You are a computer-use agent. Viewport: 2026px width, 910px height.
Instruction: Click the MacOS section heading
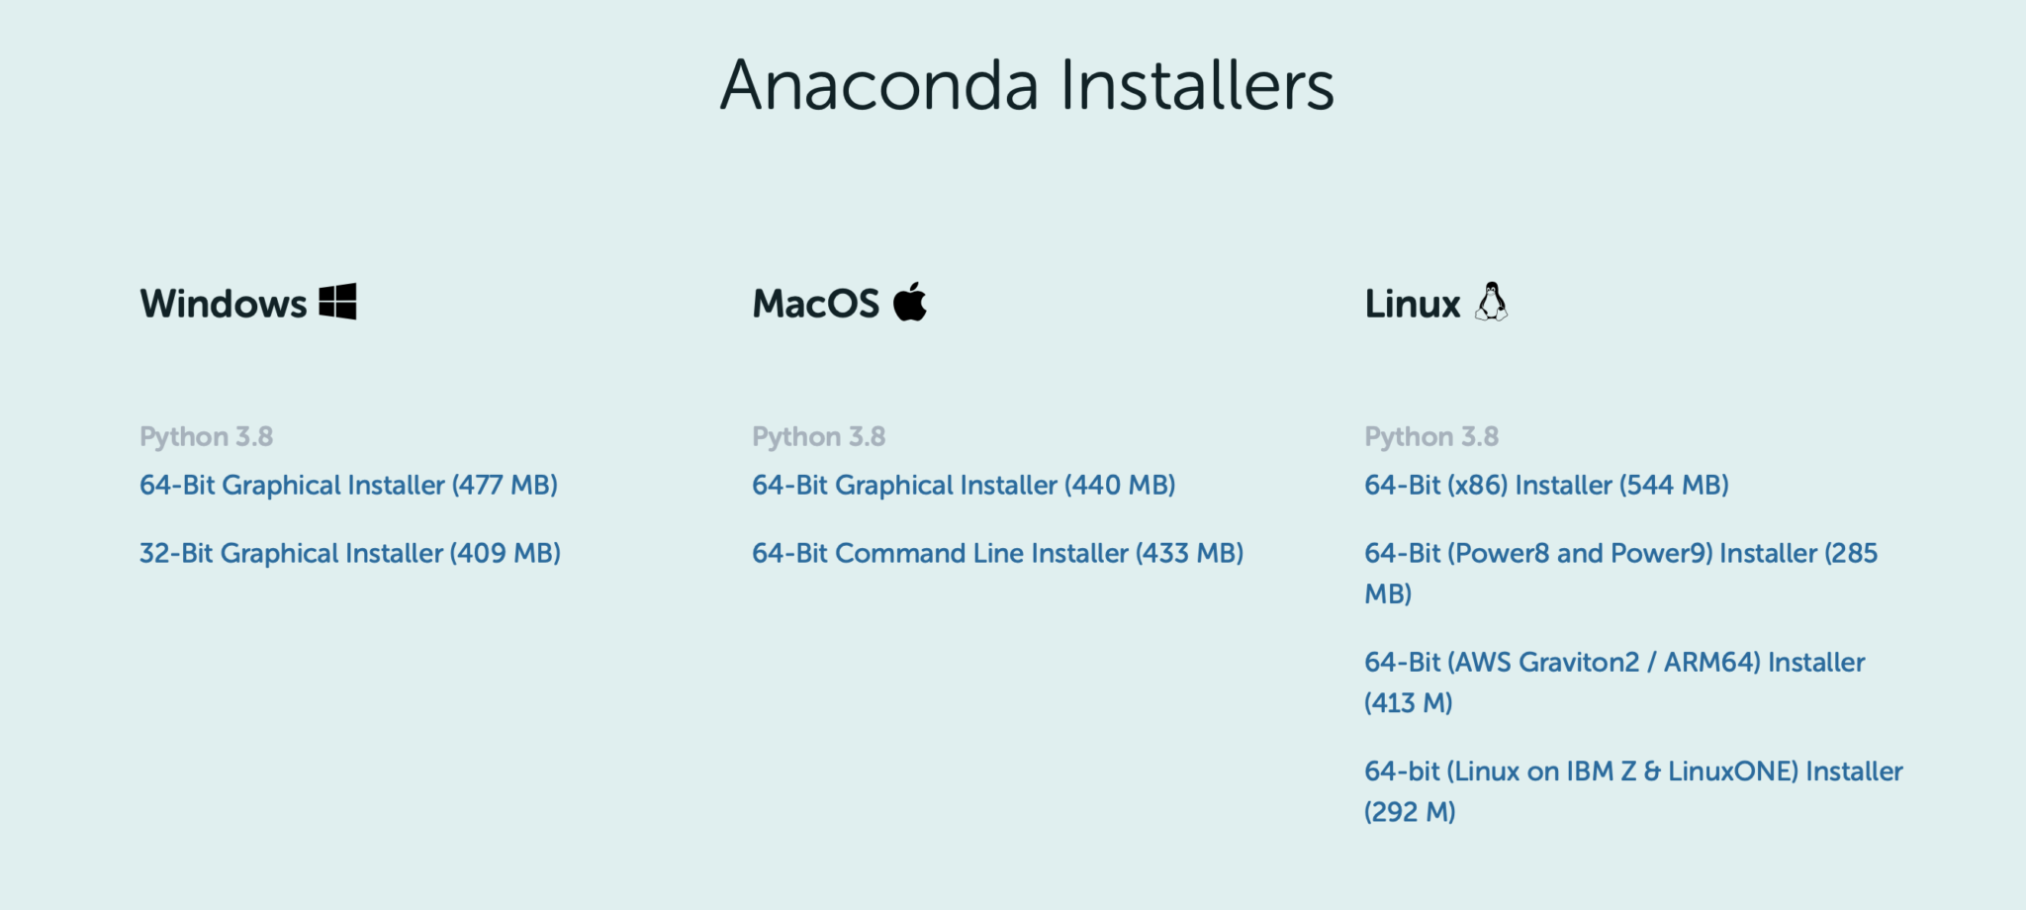tap(814, 303)
